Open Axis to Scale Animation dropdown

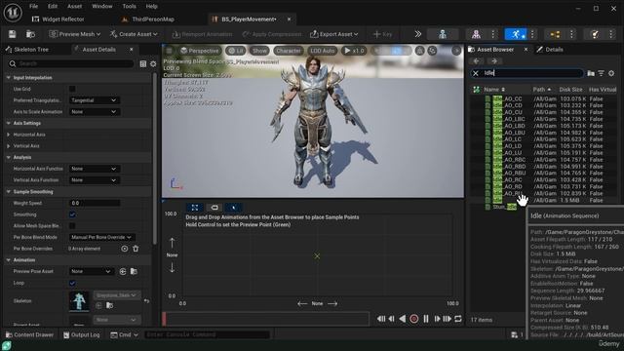(94, 112)
